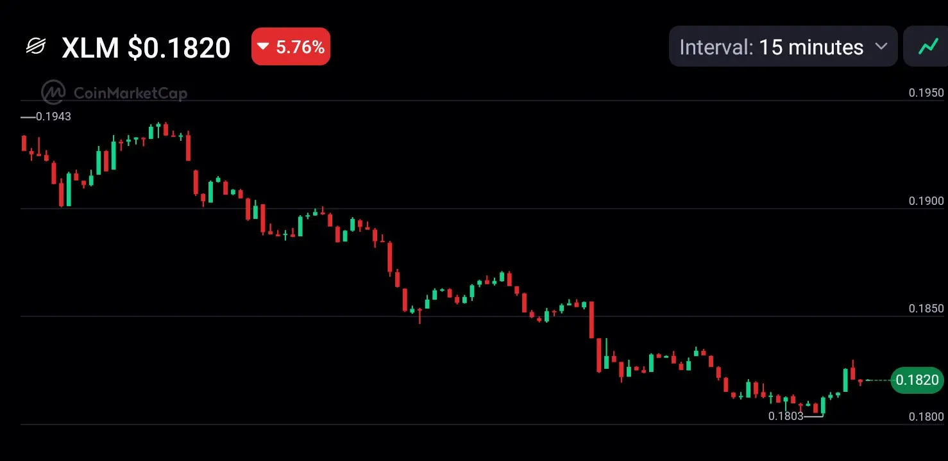This screenshot has height=461, width=948.
Task: Click the dashed current price line
Action: (x=878, y=380)
